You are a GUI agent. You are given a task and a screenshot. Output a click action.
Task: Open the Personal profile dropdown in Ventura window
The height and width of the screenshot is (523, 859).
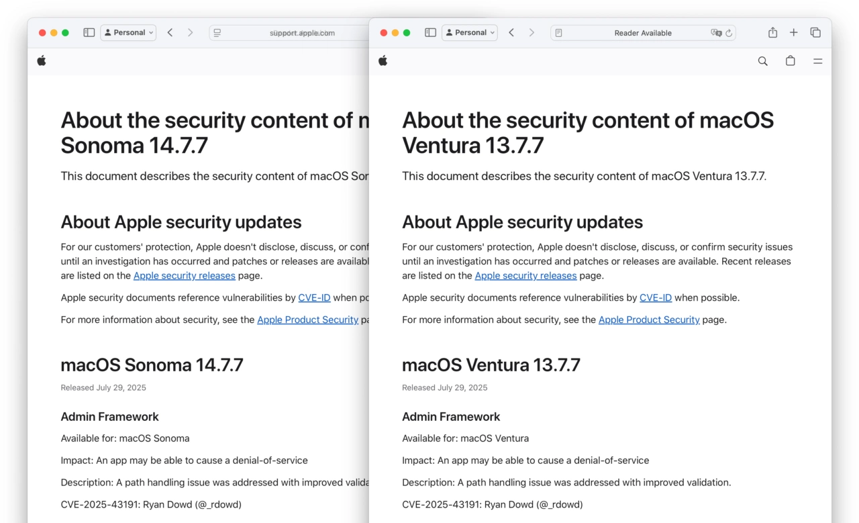(x=470, y=32)
